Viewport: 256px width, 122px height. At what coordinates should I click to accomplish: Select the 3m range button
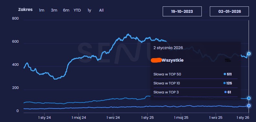54,10
